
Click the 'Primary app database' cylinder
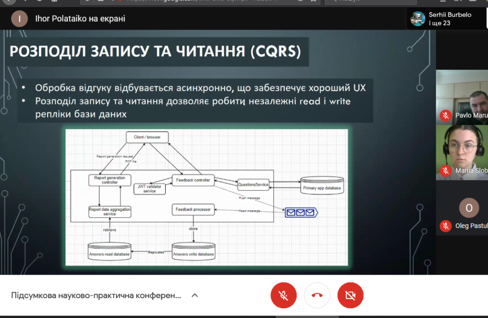322,186
